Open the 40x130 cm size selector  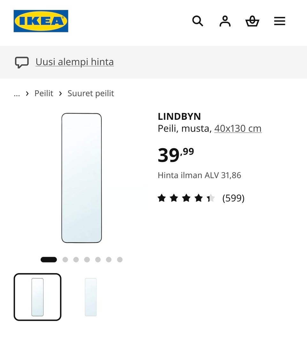[238, 128]
